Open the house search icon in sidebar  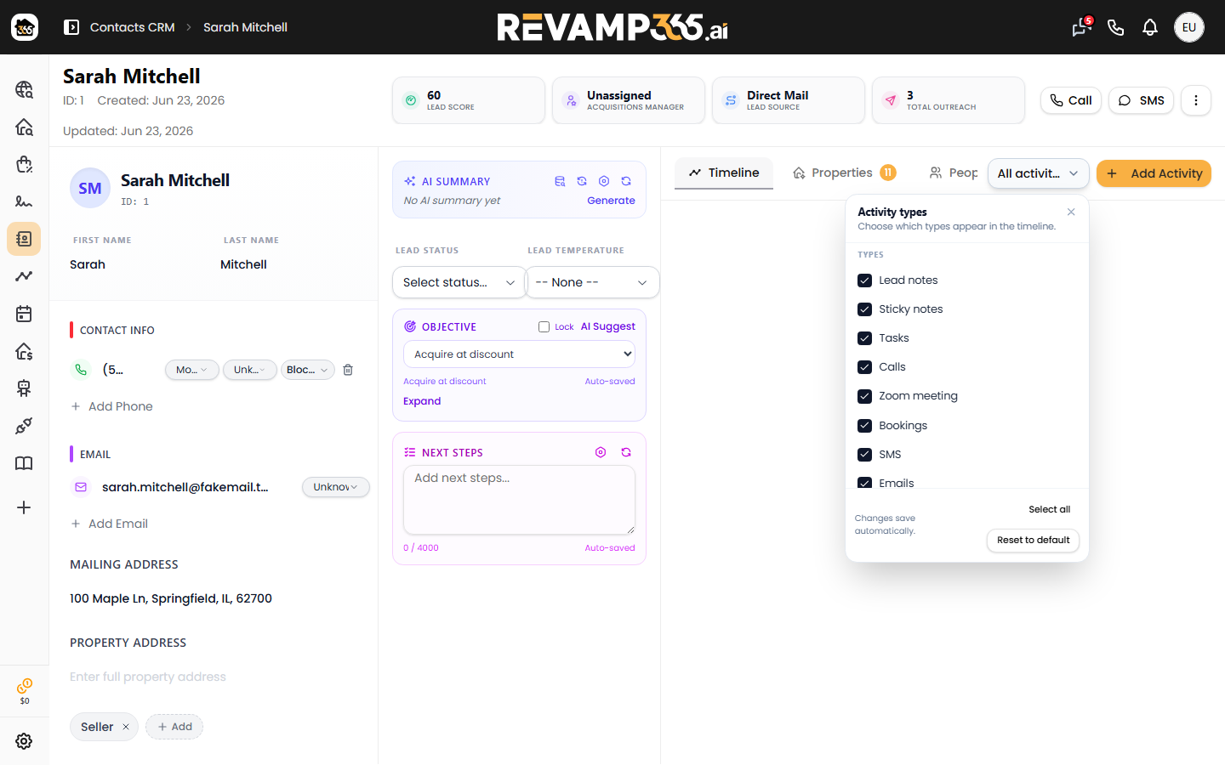click(x=24, y=127)
